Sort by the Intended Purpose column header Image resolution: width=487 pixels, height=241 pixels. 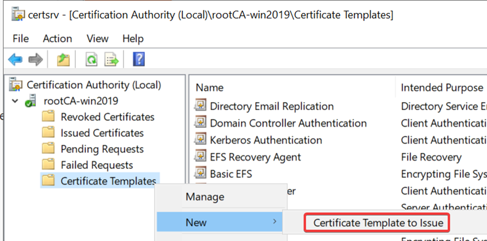pos(441,87)
